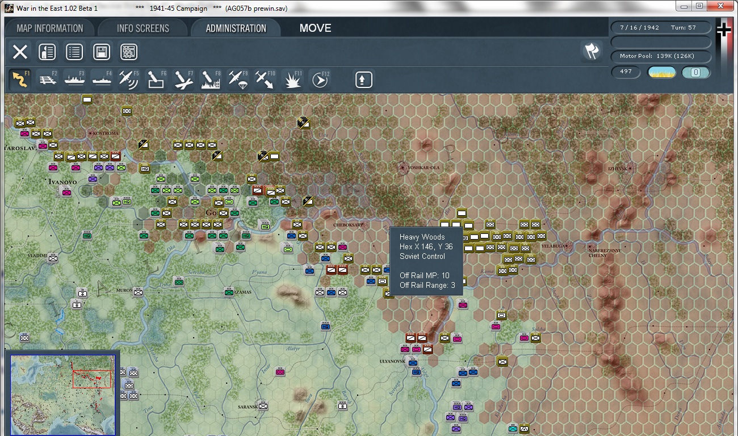This screenshot has height=436, width=738.
Task: Click the Heavy Woods tooltip heading
Action: (422, 237)
